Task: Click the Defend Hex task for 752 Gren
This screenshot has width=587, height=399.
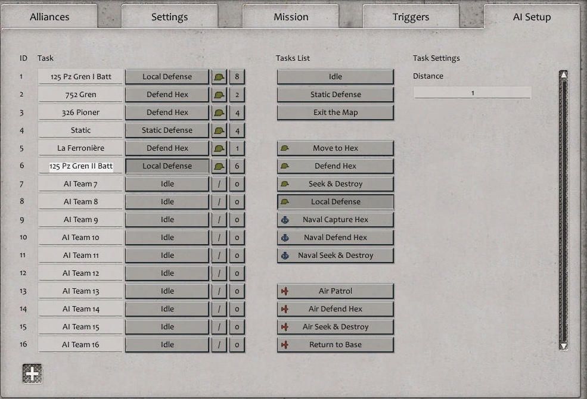Action: point(167,94)
